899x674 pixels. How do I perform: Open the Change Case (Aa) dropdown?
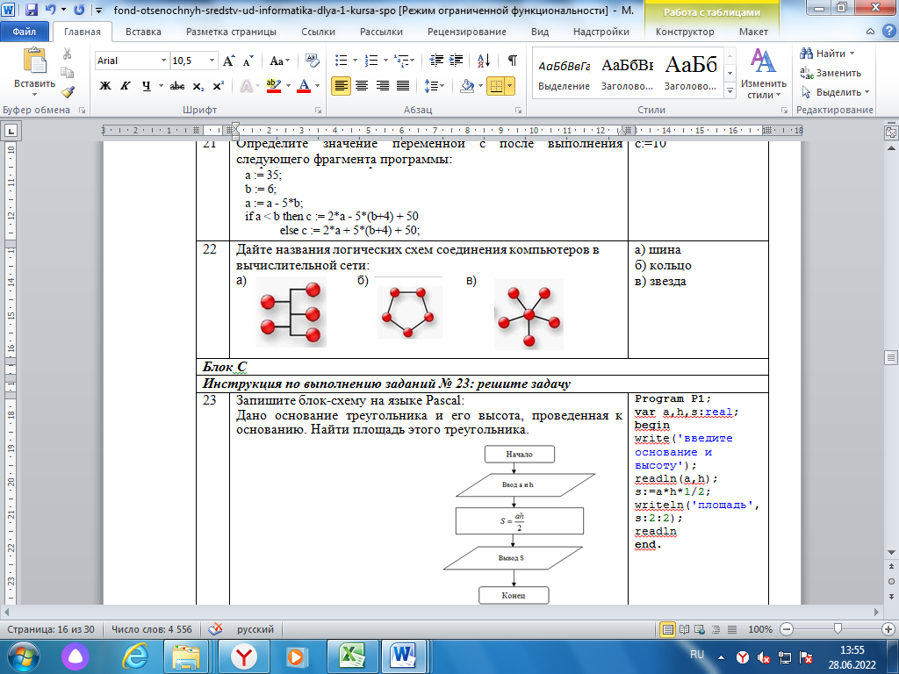(280, 61)
